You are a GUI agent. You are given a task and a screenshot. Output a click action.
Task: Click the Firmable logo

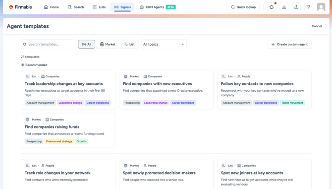coord(20,7)
